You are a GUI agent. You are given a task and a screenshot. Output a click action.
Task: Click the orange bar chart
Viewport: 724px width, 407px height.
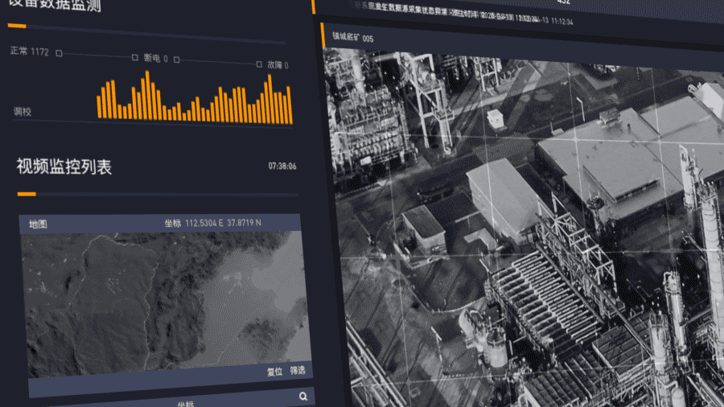tap(195, 98)
